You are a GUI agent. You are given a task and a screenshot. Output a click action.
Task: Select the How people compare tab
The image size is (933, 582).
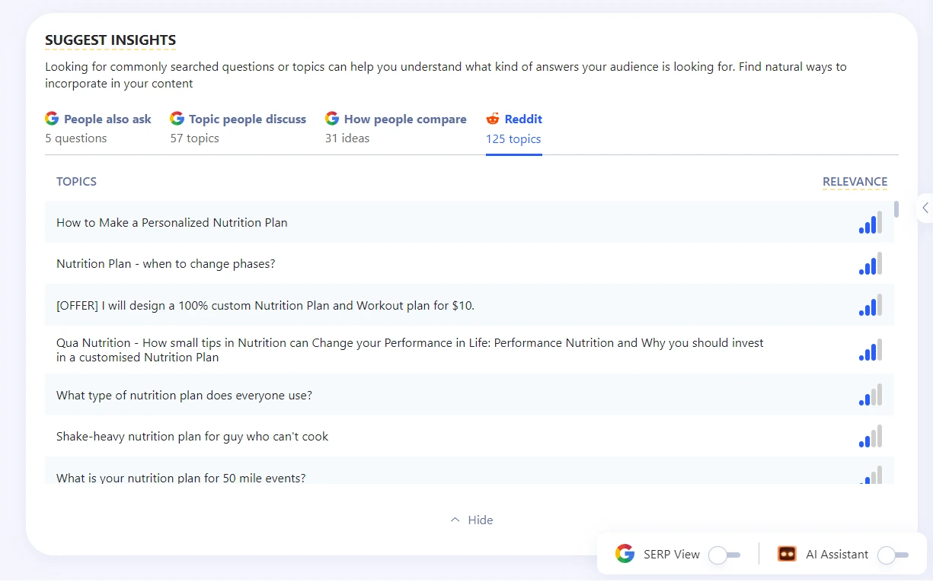404,119
